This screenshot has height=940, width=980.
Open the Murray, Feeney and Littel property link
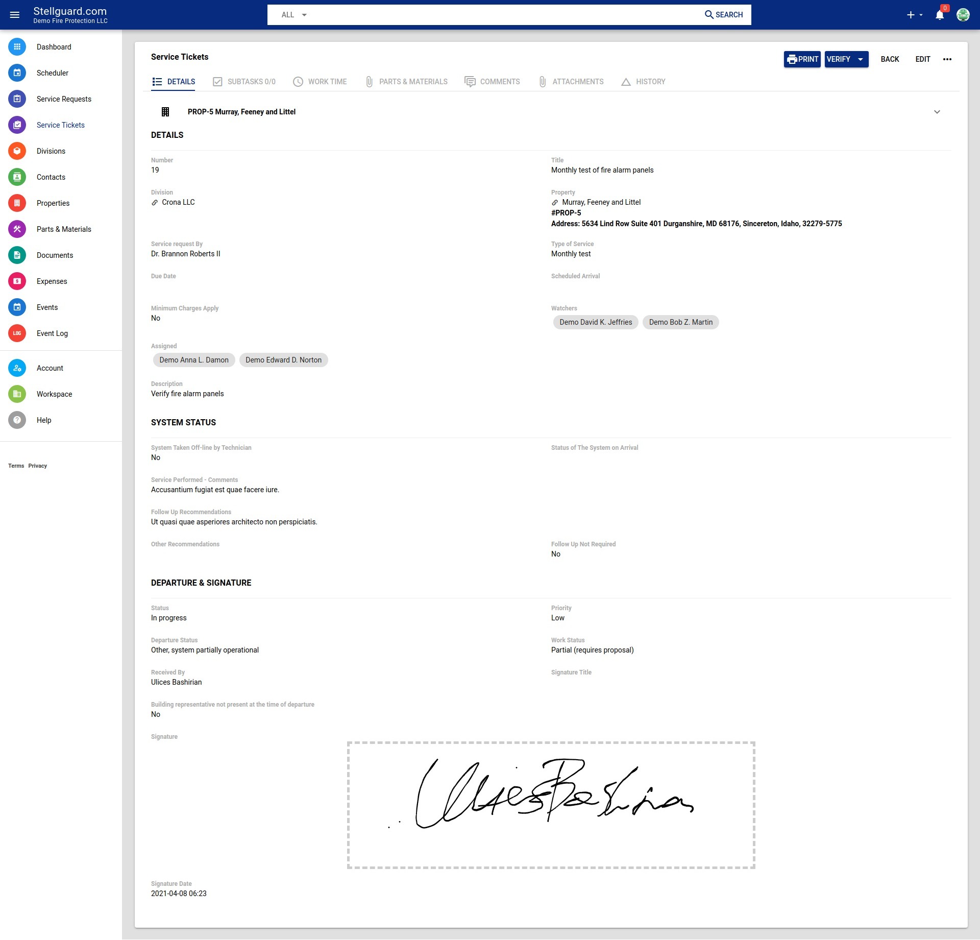coord(601,203)
